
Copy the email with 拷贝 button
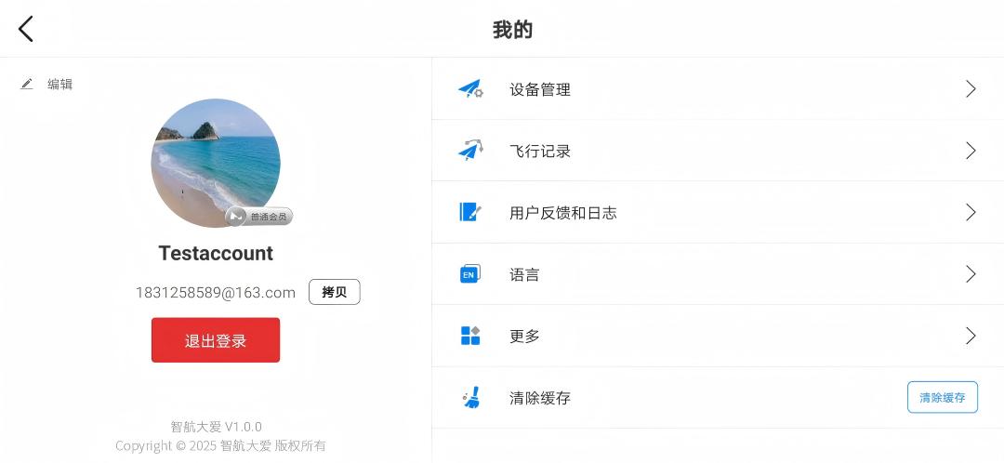tap(335, 292)
